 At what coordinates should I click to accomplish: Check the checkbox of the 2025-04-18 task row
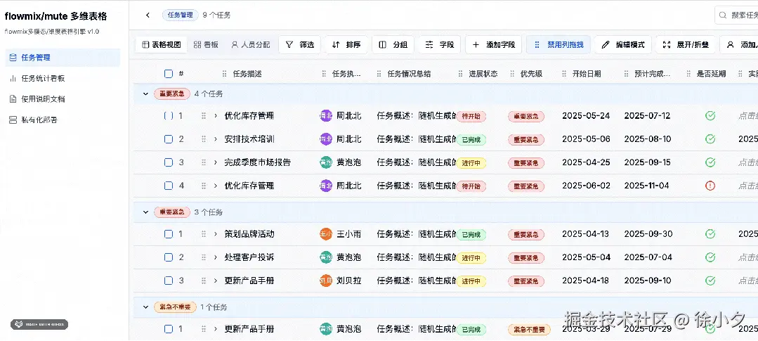[x=168, y=281]
